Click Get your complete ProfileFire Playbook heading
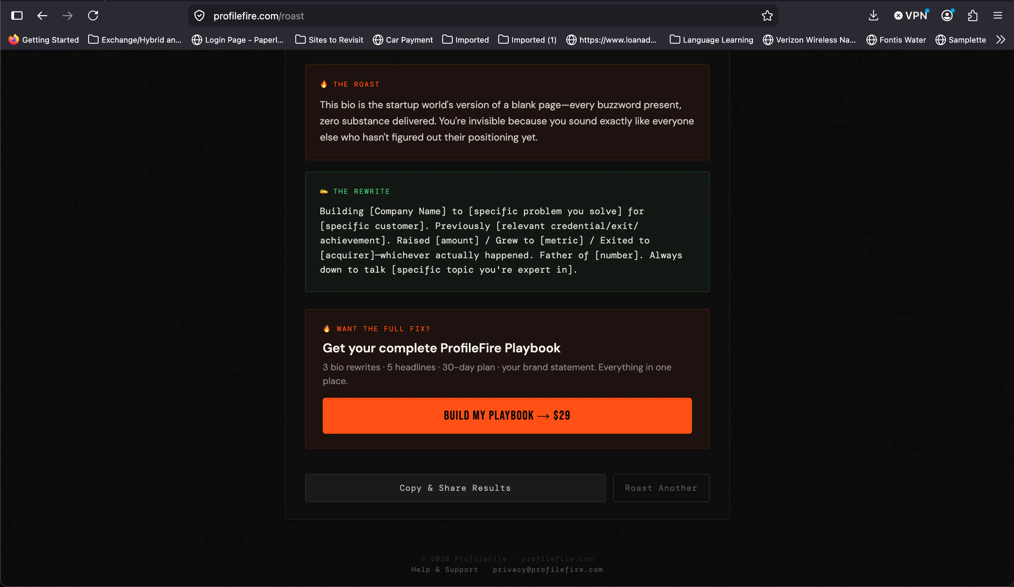The width and height of the screenshot is (1014, 587). (441, 348)
